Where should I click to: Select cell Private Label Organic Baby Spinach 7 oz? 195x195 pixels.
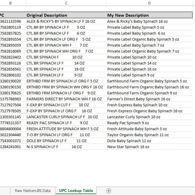[149, 51]
